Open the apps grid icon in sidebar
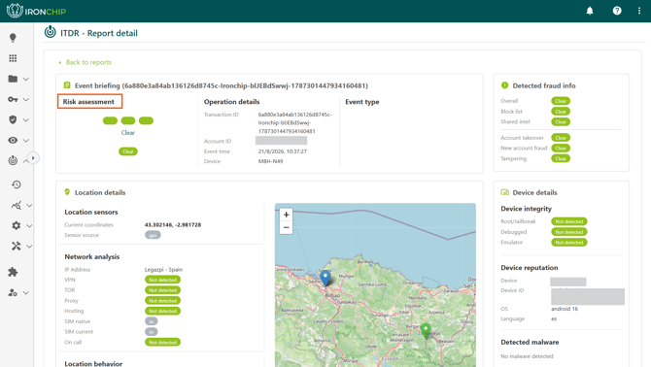Screen dimensions: 651x367 click(x=13, y=58)
